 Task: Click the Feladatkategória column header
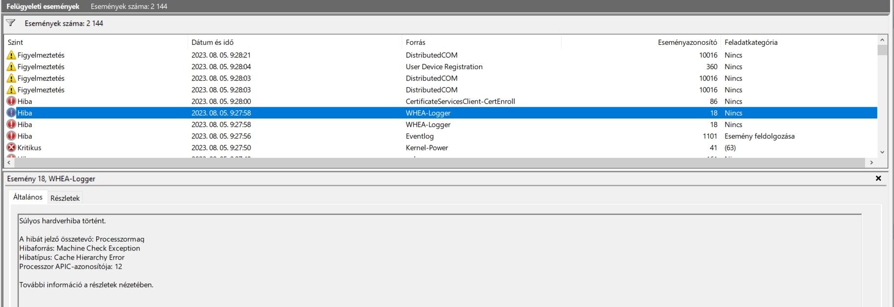click(x=751, y=42)
